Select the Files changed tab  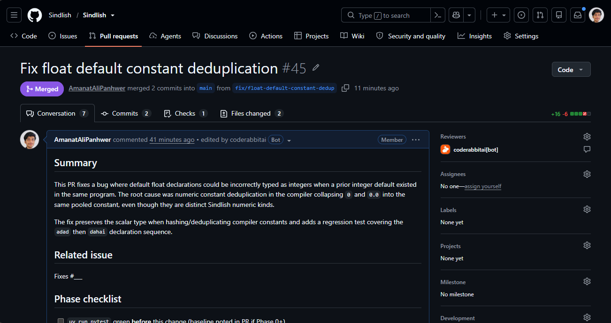click(252, 113)
